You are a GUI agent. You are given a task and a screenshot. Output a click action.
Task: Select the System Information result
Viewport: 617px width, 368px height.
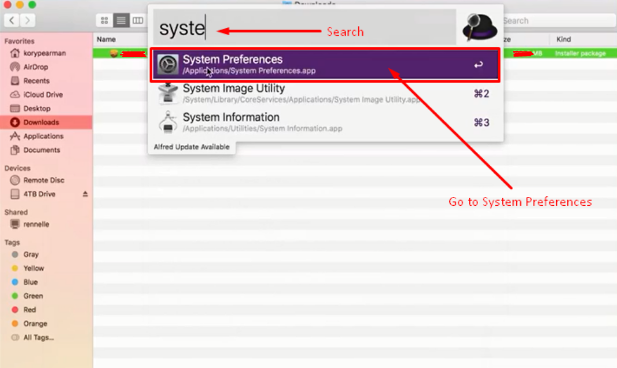[325, 122]
